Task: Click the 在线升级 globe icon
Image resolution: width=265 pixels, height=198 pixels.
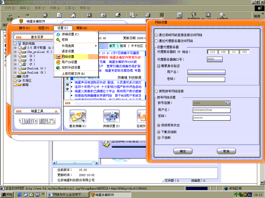Action: click(142, 117)
